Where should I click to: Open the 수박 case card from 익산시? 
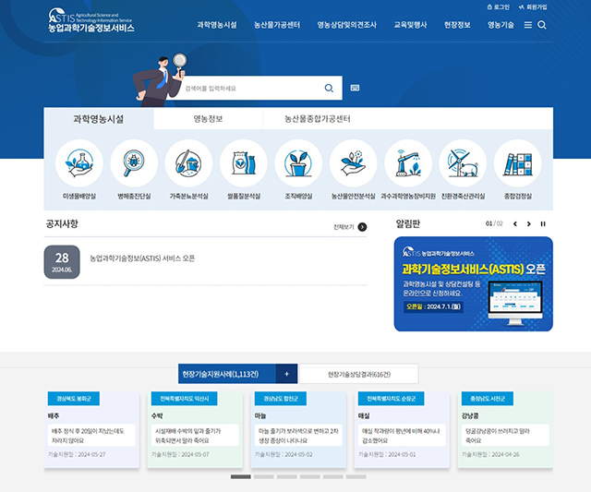[x=195, y=430]
